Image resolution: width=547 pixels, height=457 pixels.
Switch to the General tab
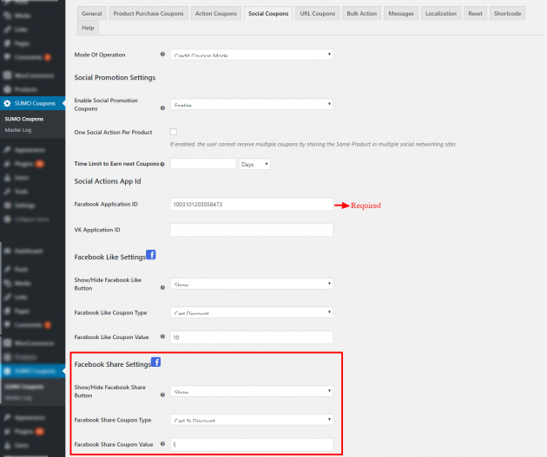tap(92, 14)
